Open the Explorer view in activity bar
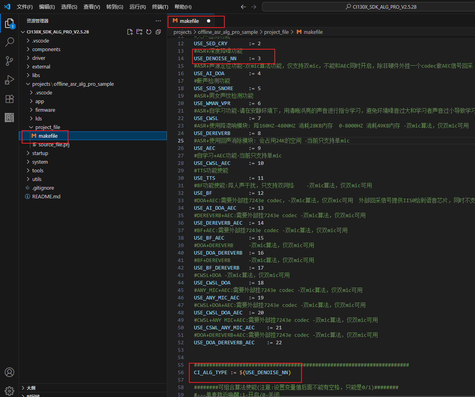475x397 pixels. pyautogui.click(x=9, y=24)
